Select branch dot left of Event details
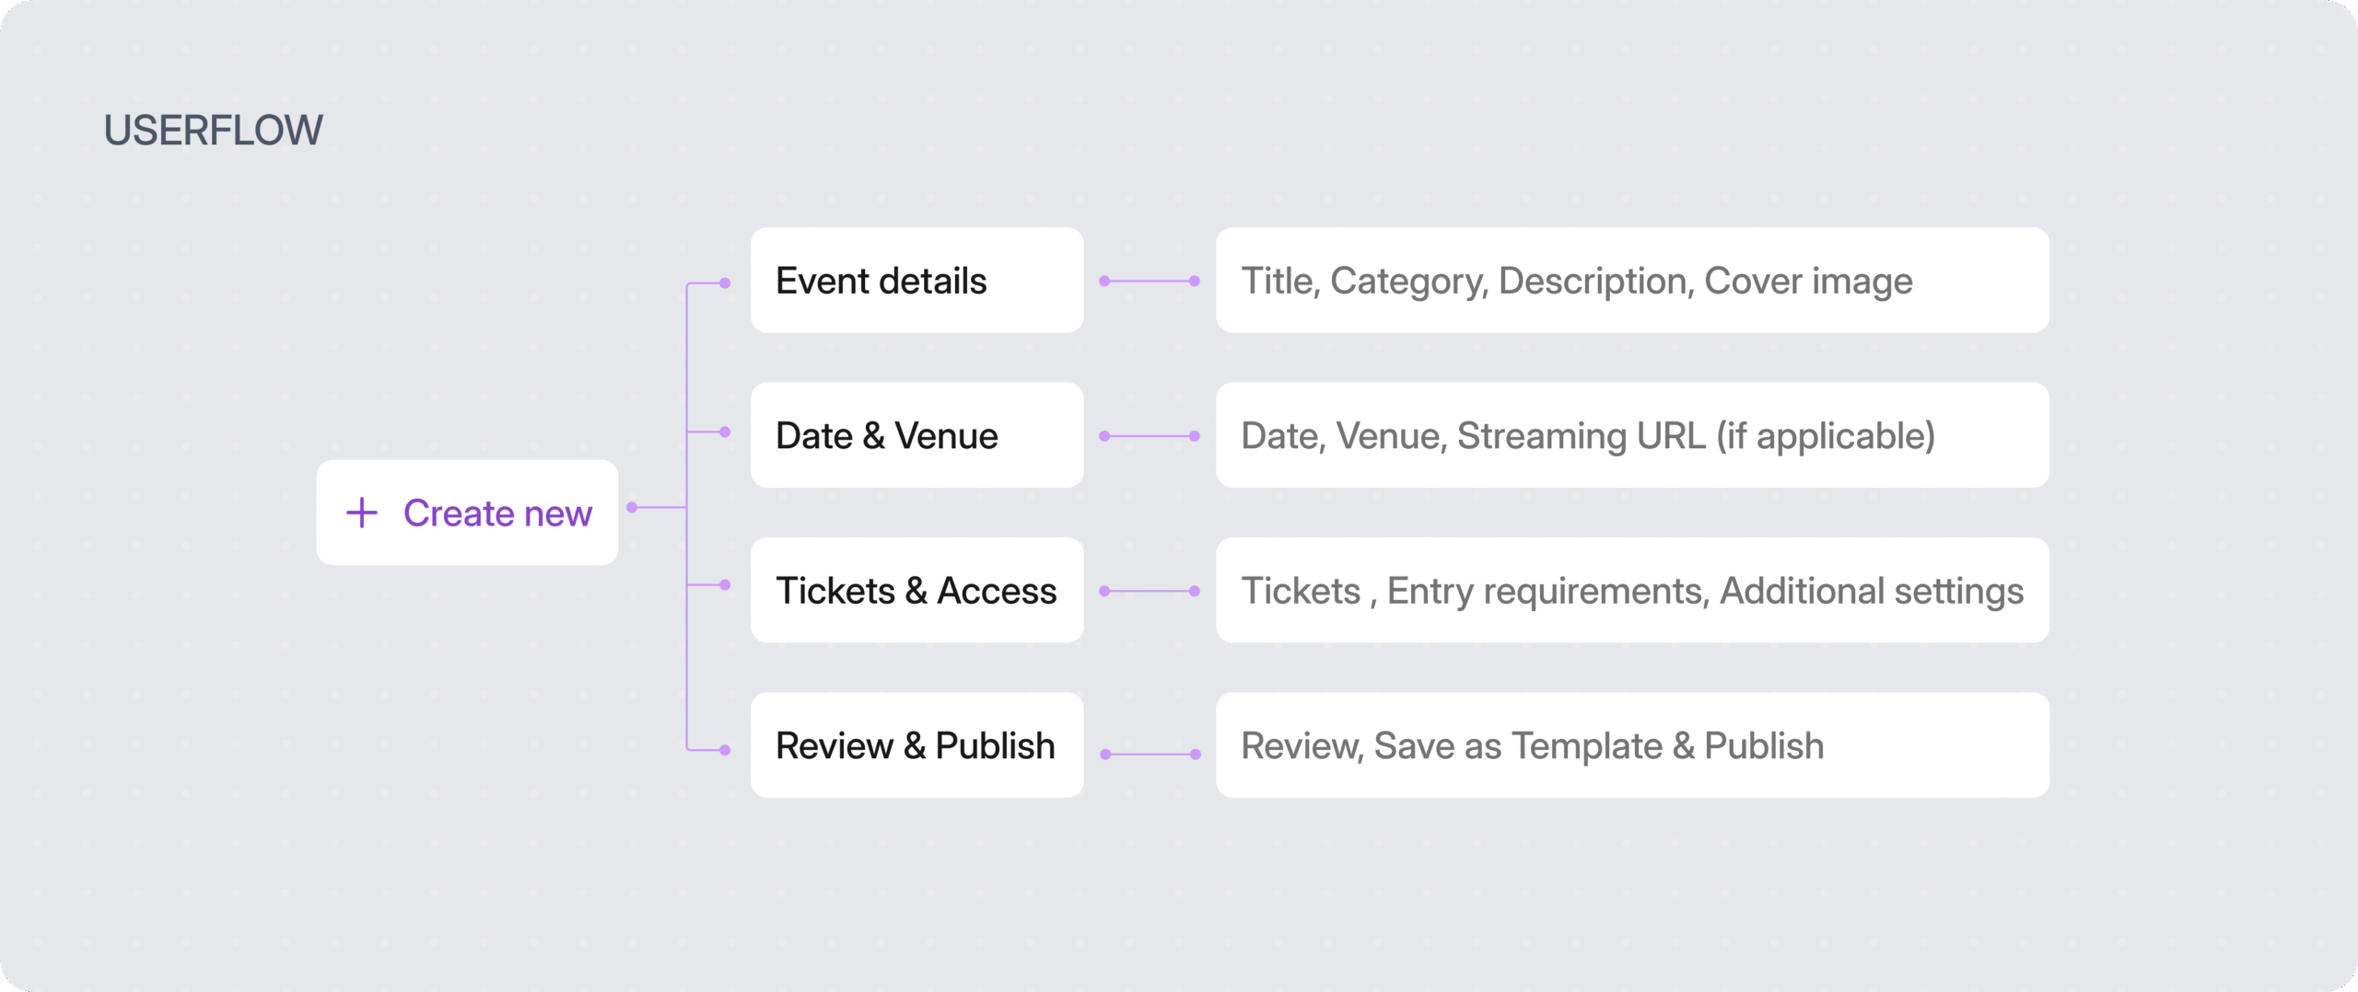 point(726,283)
